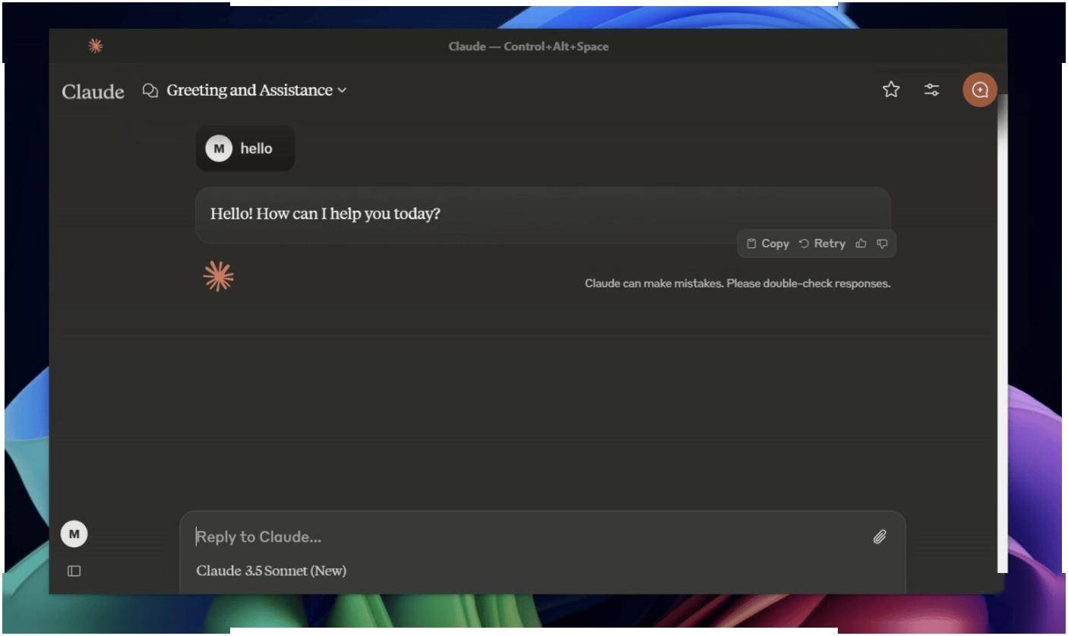
Task: Open chat controls sliders icon
Action: [x=931, y=90]
